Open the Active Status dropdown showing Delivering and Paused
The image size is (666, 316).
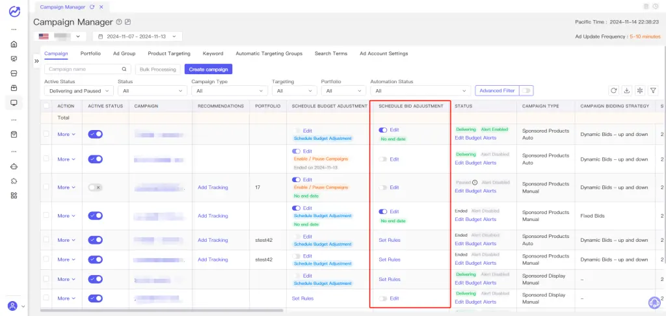[79, 91]
